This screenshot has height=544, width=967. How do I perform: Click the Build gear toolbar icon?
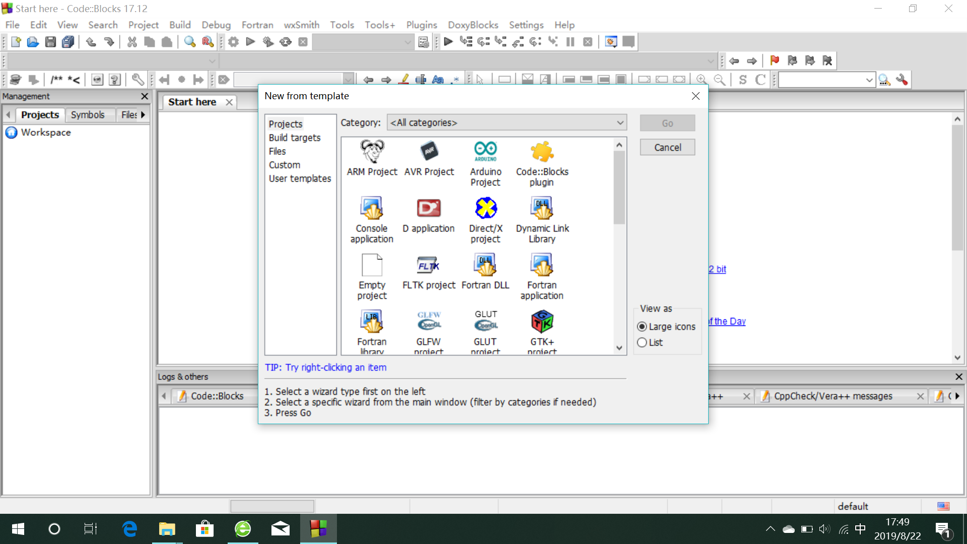click(x=233, y=42)
